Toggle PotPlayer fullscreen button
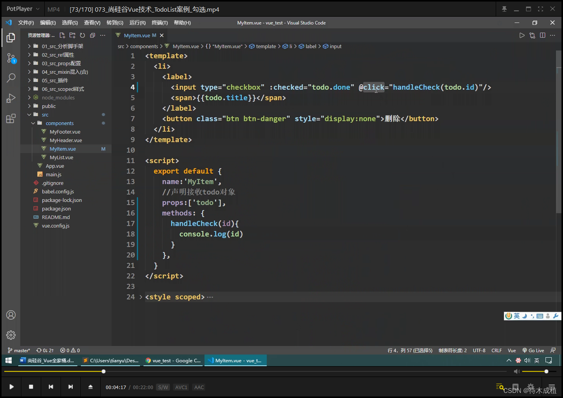The width and height of the screenshot is (563, 398). coord(540,9)
